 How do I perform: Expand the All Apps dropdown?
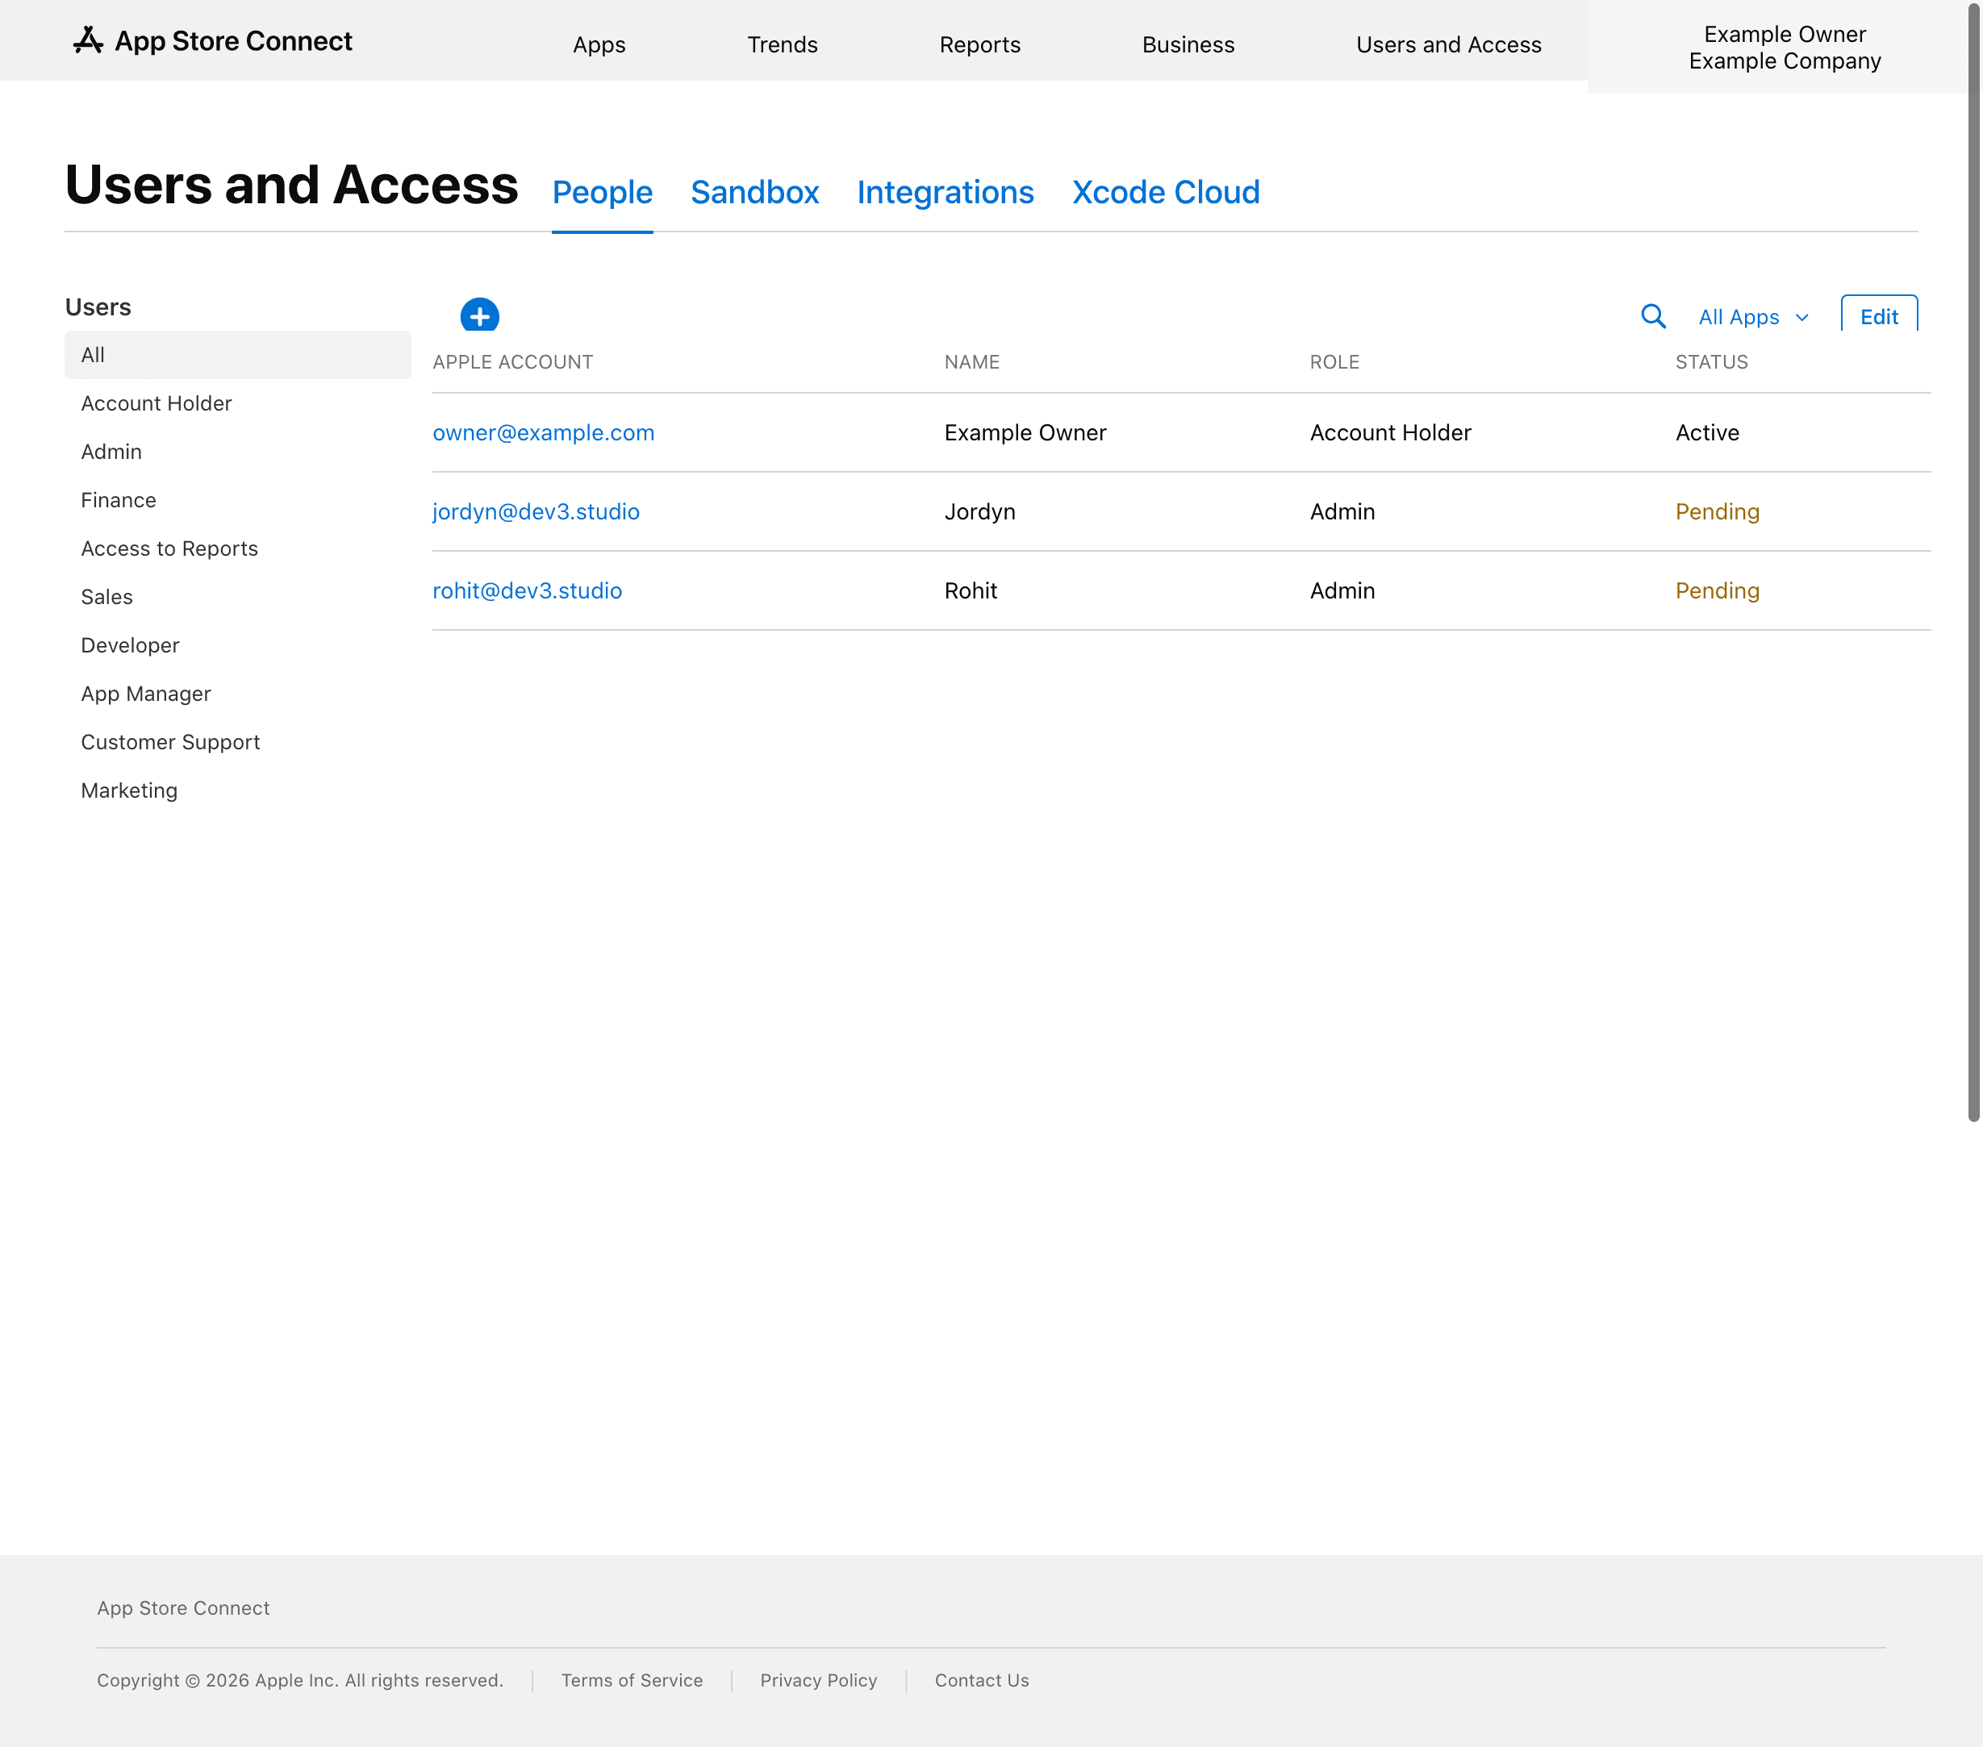coord(1753,317)
